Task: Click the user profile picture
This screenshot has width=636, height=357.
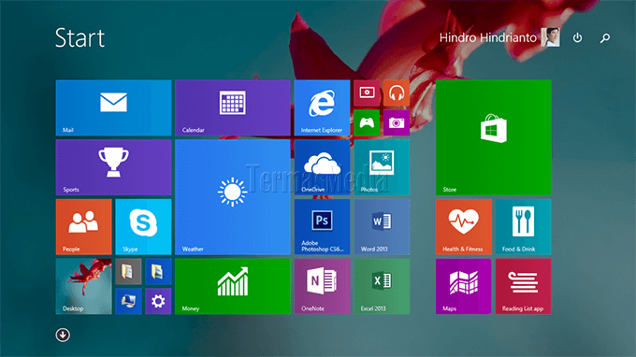Action: click(x=551, y=37)
